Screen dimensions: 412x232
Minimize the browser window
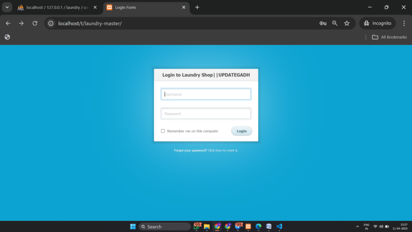click(370, 7)
